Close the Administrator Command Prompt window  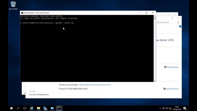[153, 13]
